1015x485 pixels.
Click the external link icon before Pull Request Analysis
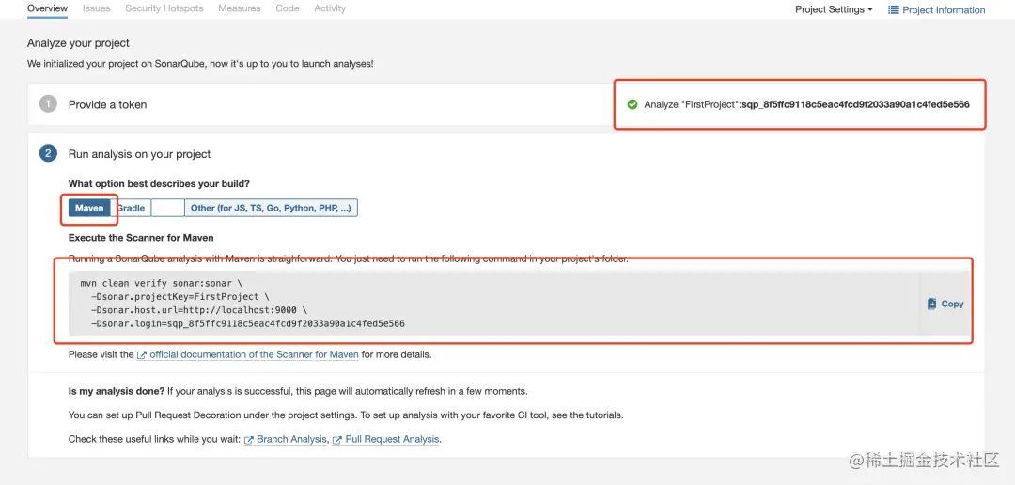click(336, 440)
